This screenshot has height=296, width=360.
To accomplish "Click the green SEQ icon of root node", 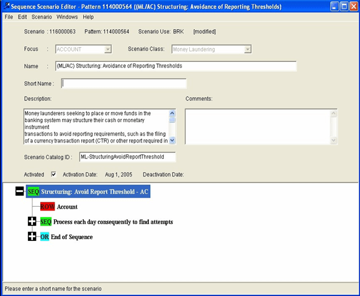I will click(x=34, y=191).
